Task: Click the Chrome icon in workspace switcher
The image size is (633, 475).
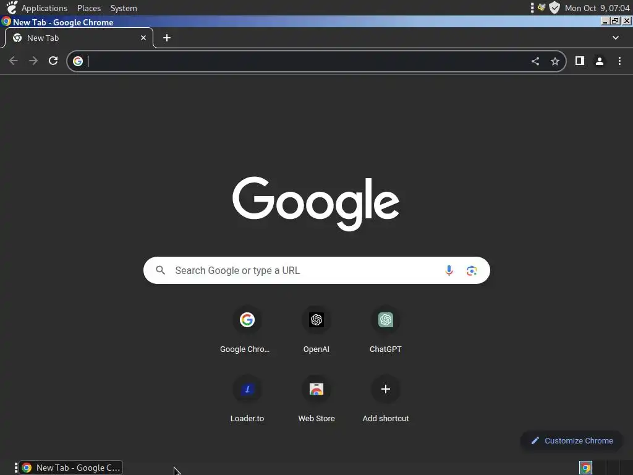Action: (585, 468)
